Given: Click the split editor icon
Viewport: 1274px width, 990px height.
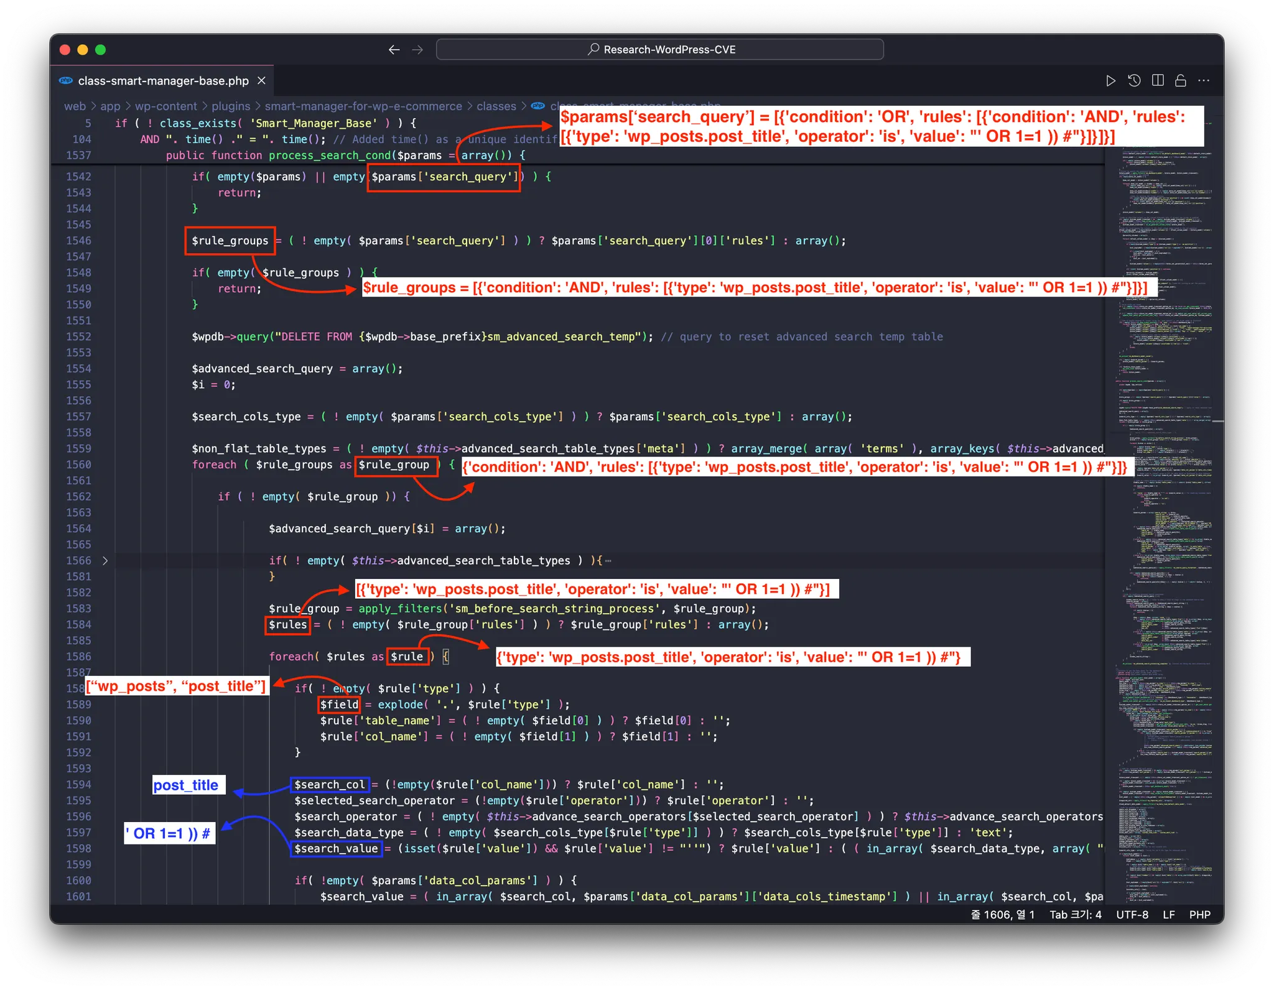Looking at the screenshot, I should [1157, 81].
